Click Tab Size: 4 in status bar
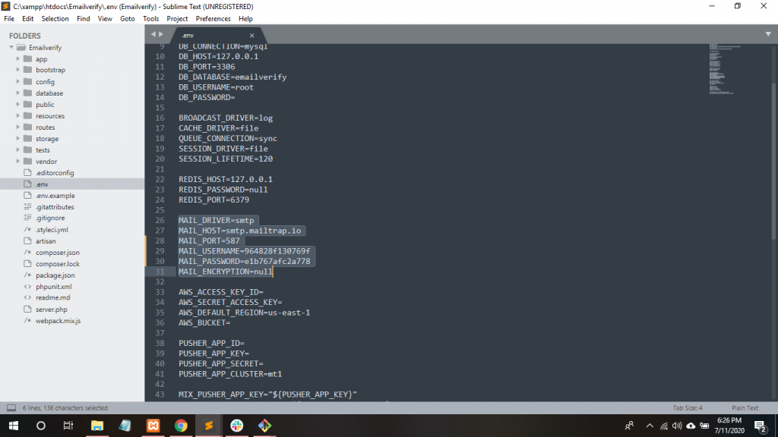The image size is (778, 437). (688, 407)
